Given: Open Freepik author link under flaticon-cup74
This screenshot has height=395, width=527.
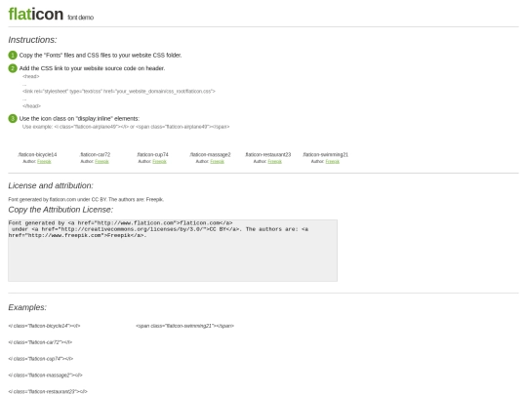Looking at the screenshot, I should [159, 162].
